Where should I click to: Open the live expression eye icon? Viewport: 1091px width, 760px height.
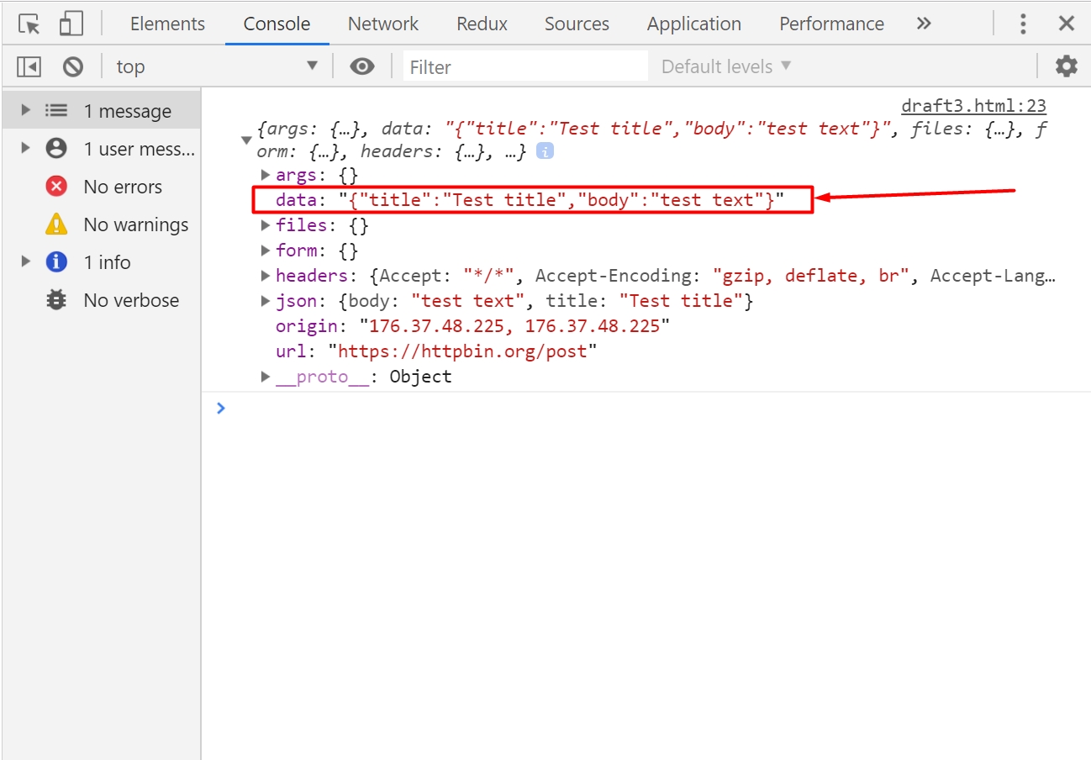pyautogui.click(x=362, y=66)
